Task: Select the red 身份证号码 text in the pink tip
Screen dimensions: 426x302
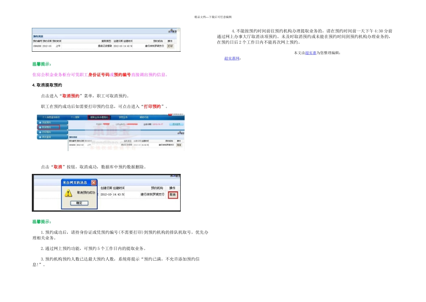Action: (99, 75)
